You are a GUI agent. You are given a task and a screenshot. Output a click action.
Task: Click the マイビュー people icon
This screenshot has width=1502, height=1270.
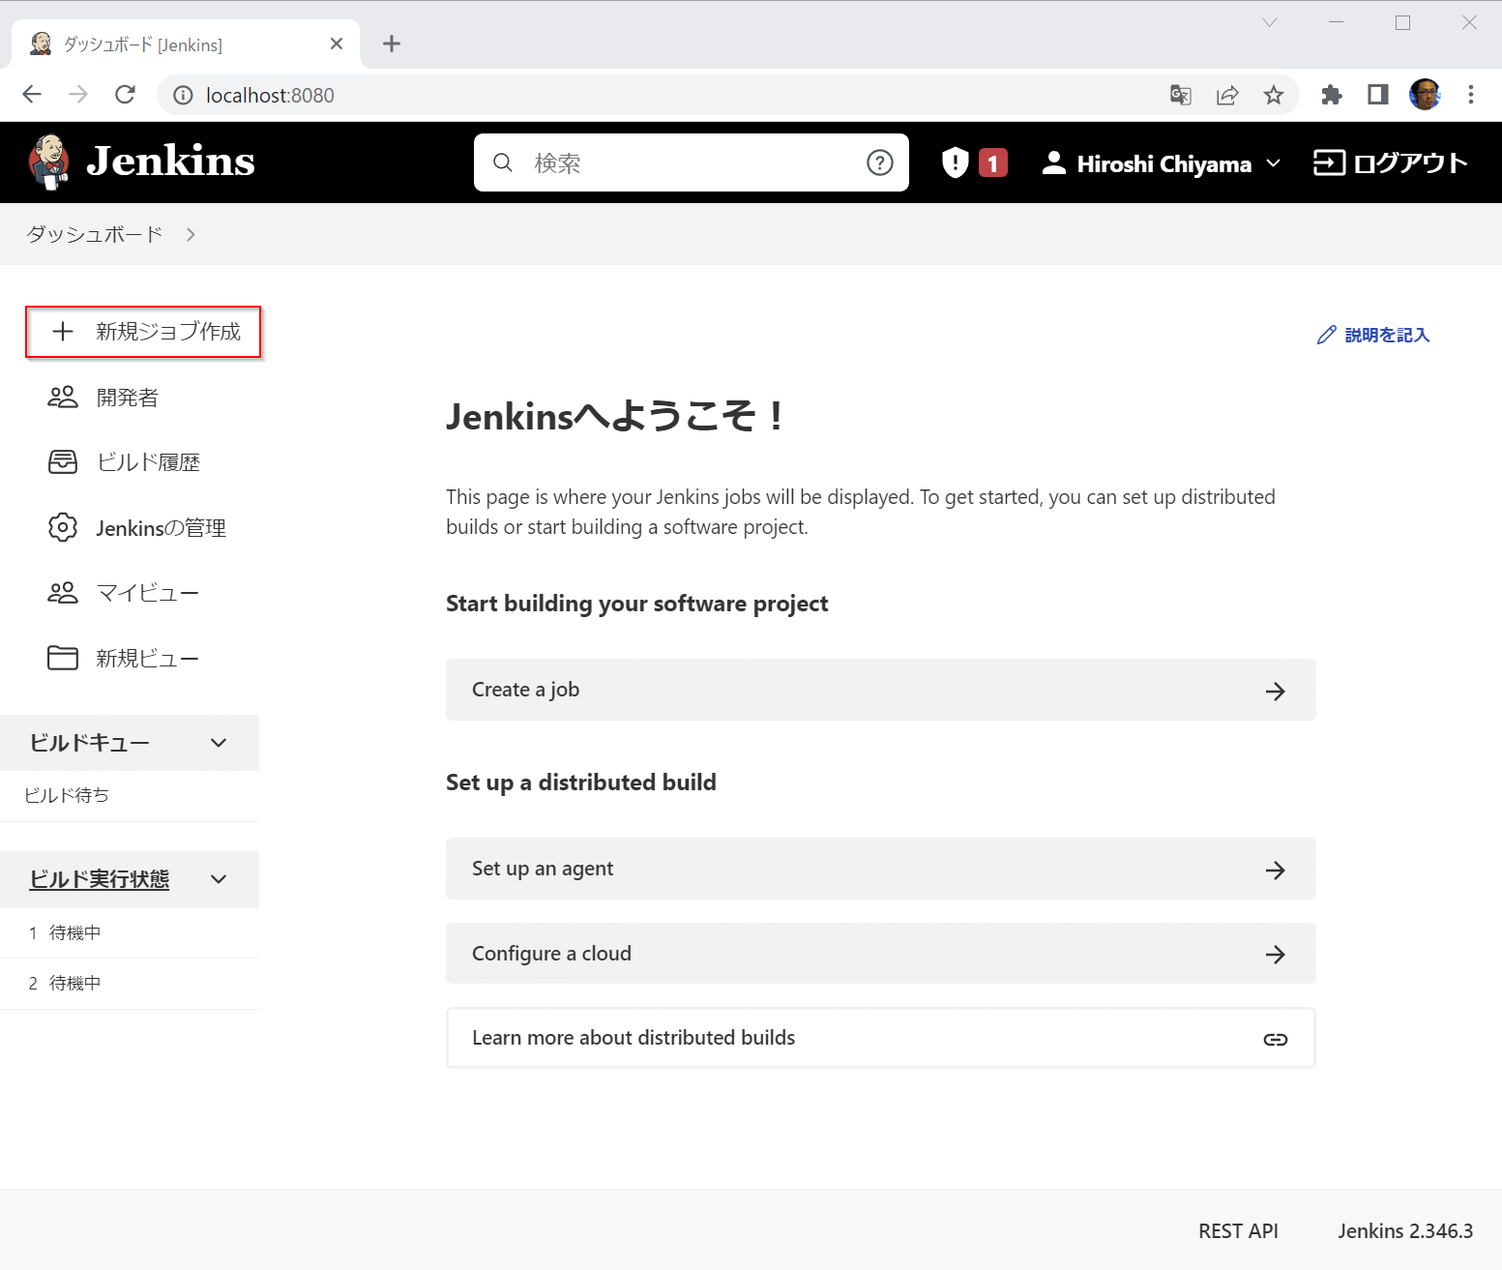[63, 593]
